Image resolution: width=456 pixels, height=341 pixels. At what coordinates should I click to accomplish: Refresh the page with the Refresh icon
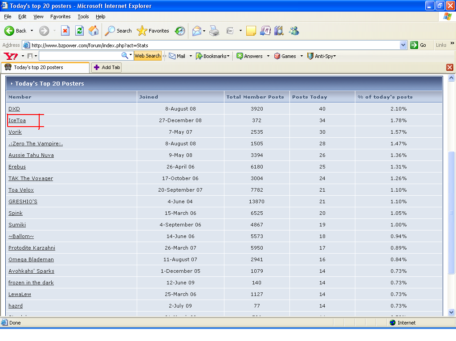79,31
